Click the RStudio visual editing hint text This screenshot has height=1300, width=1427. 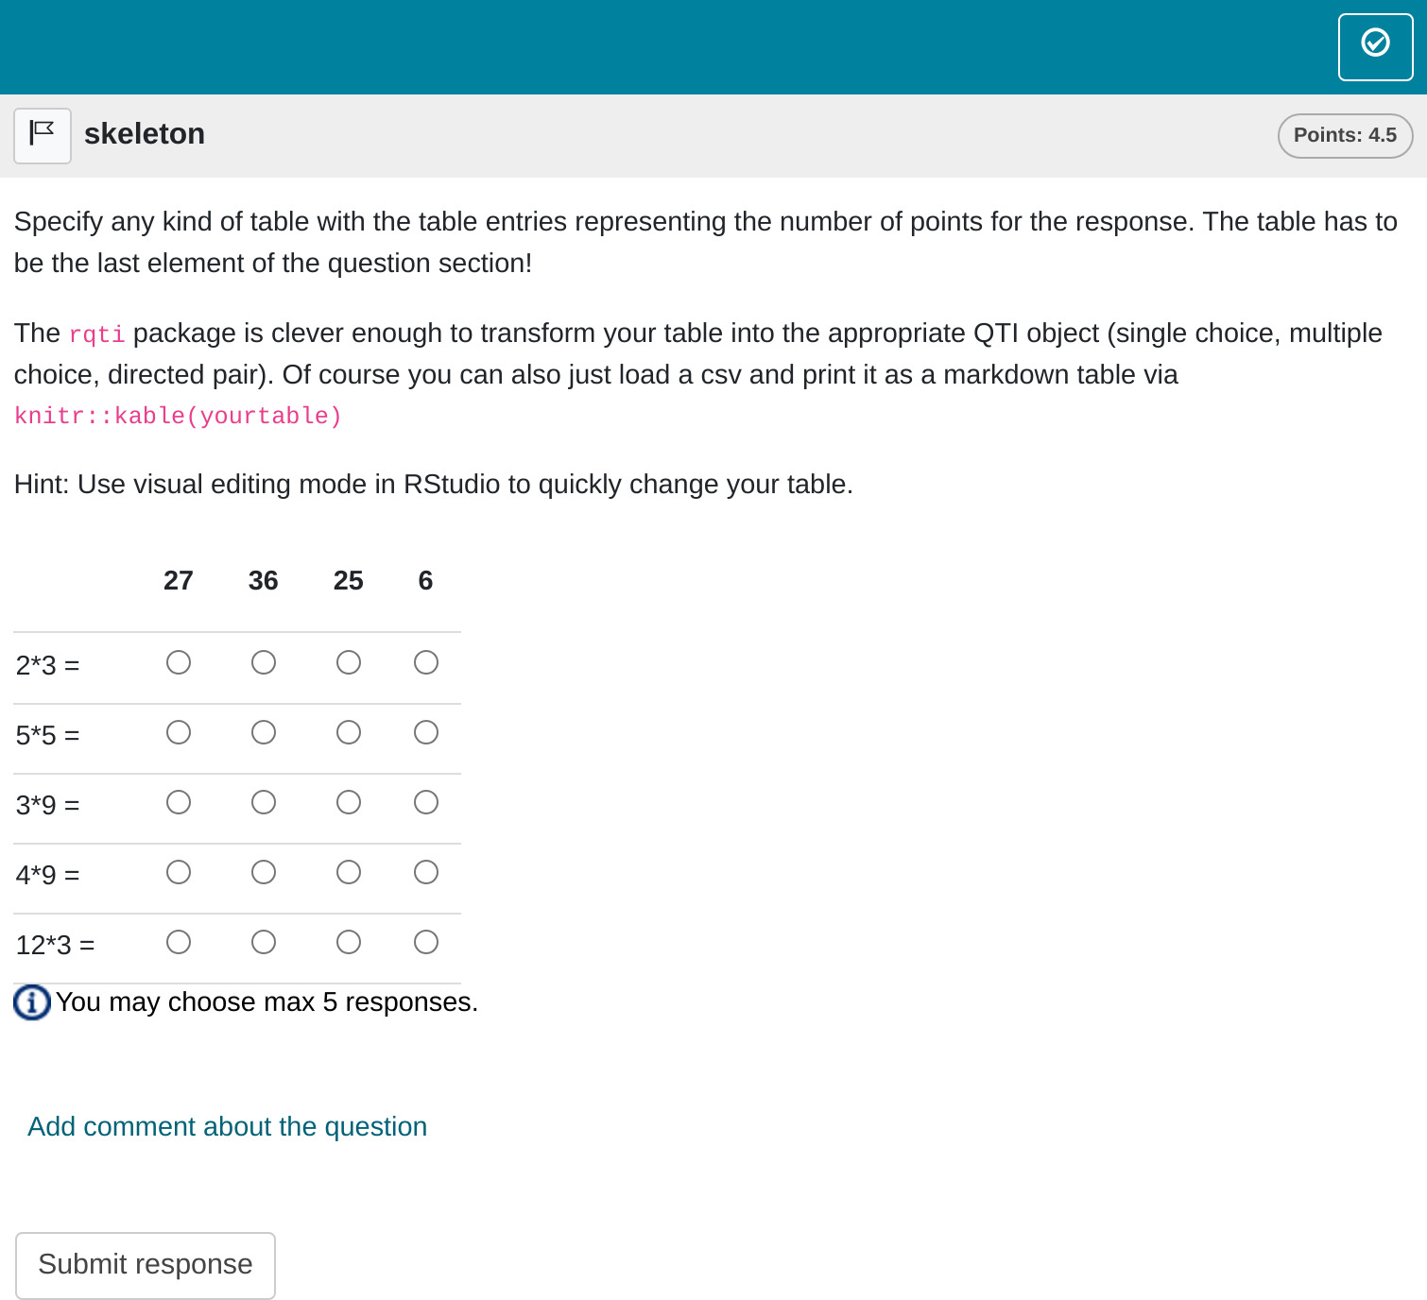434,484
